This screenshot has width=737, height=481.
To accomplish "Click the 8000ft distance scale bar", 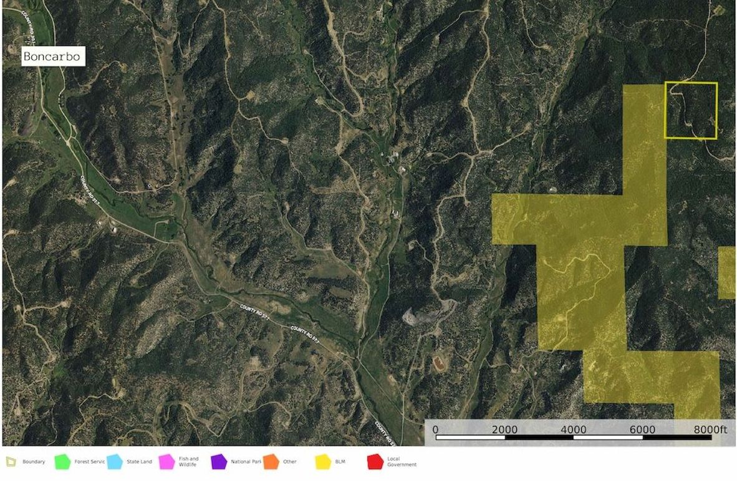I will [x=574, y=434].
